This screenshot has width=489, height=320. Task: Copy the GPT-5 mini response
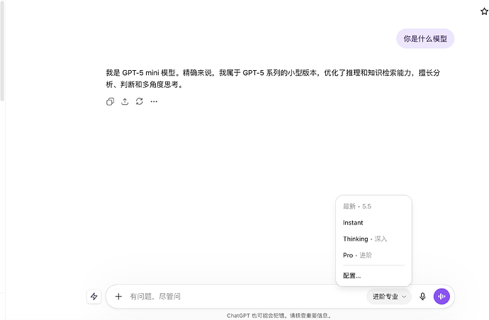coord(110,101)
